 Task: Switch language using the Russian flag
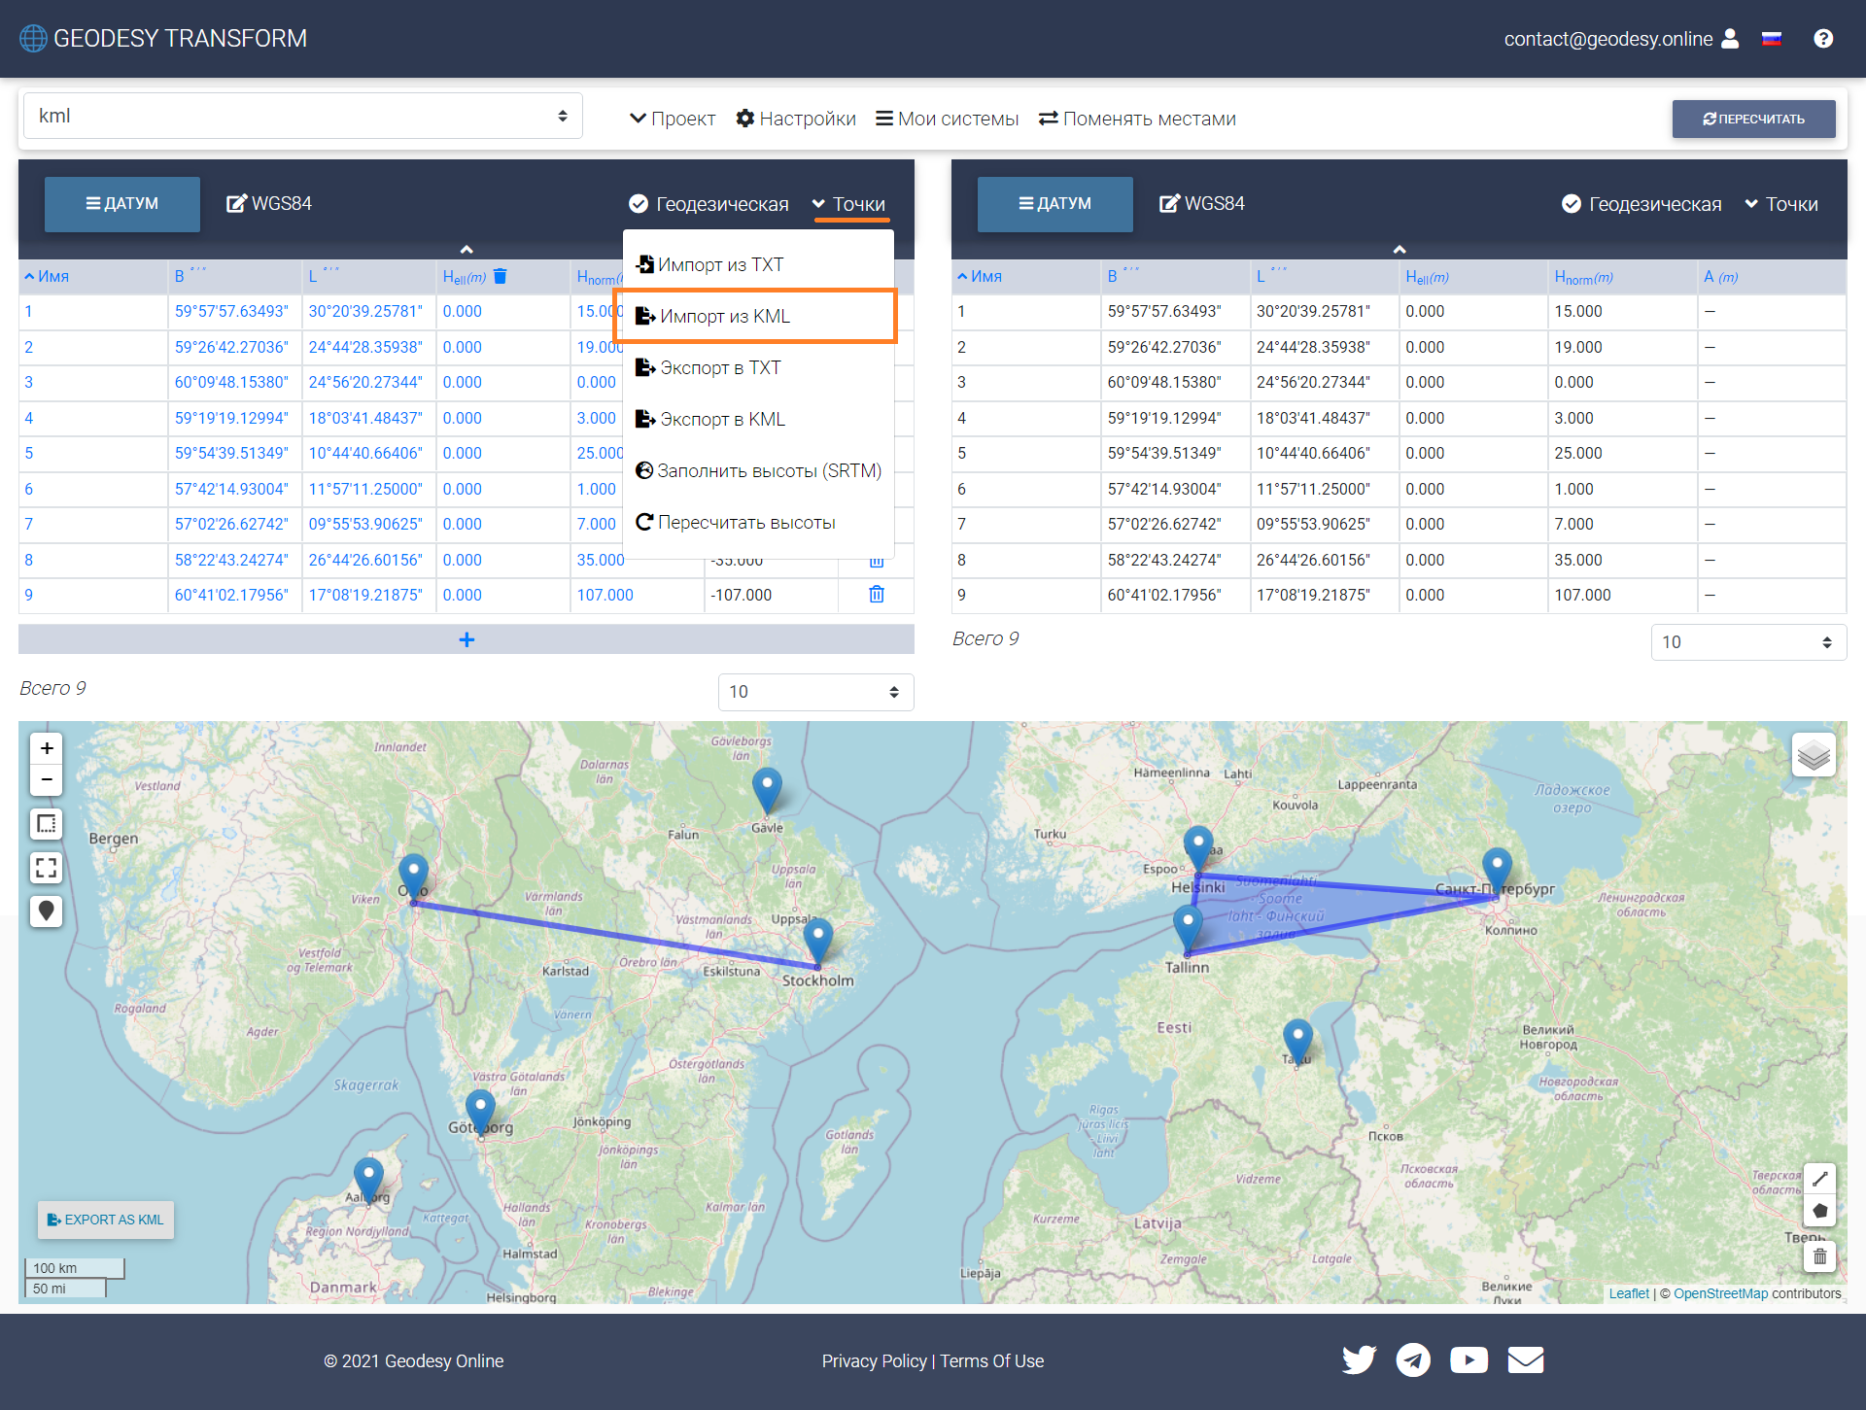(x=1772, y=39)
